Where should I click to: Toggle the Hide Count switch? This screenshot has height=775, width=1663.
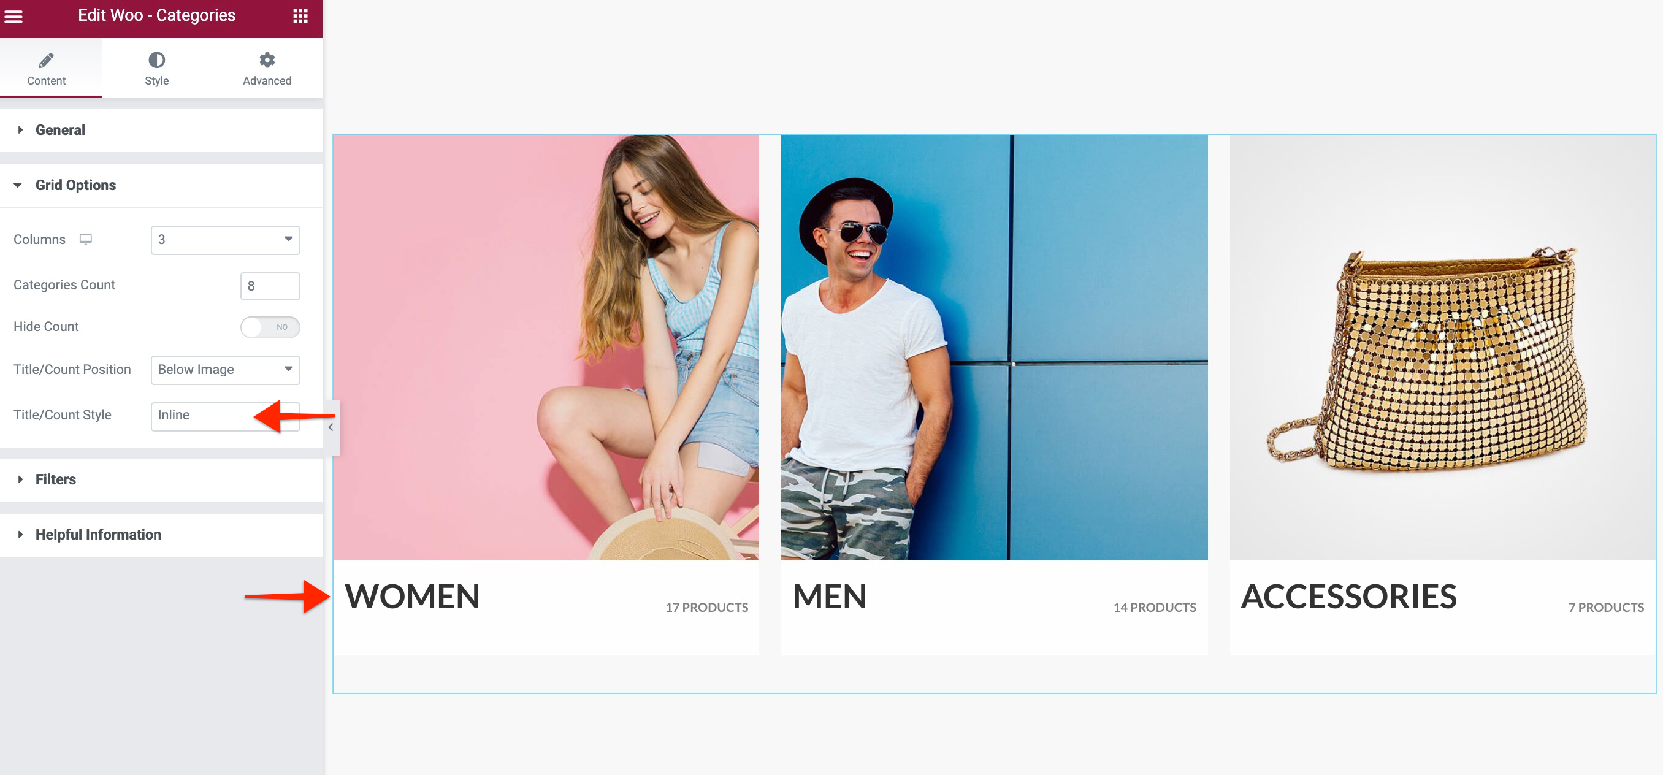pos(269,327)
